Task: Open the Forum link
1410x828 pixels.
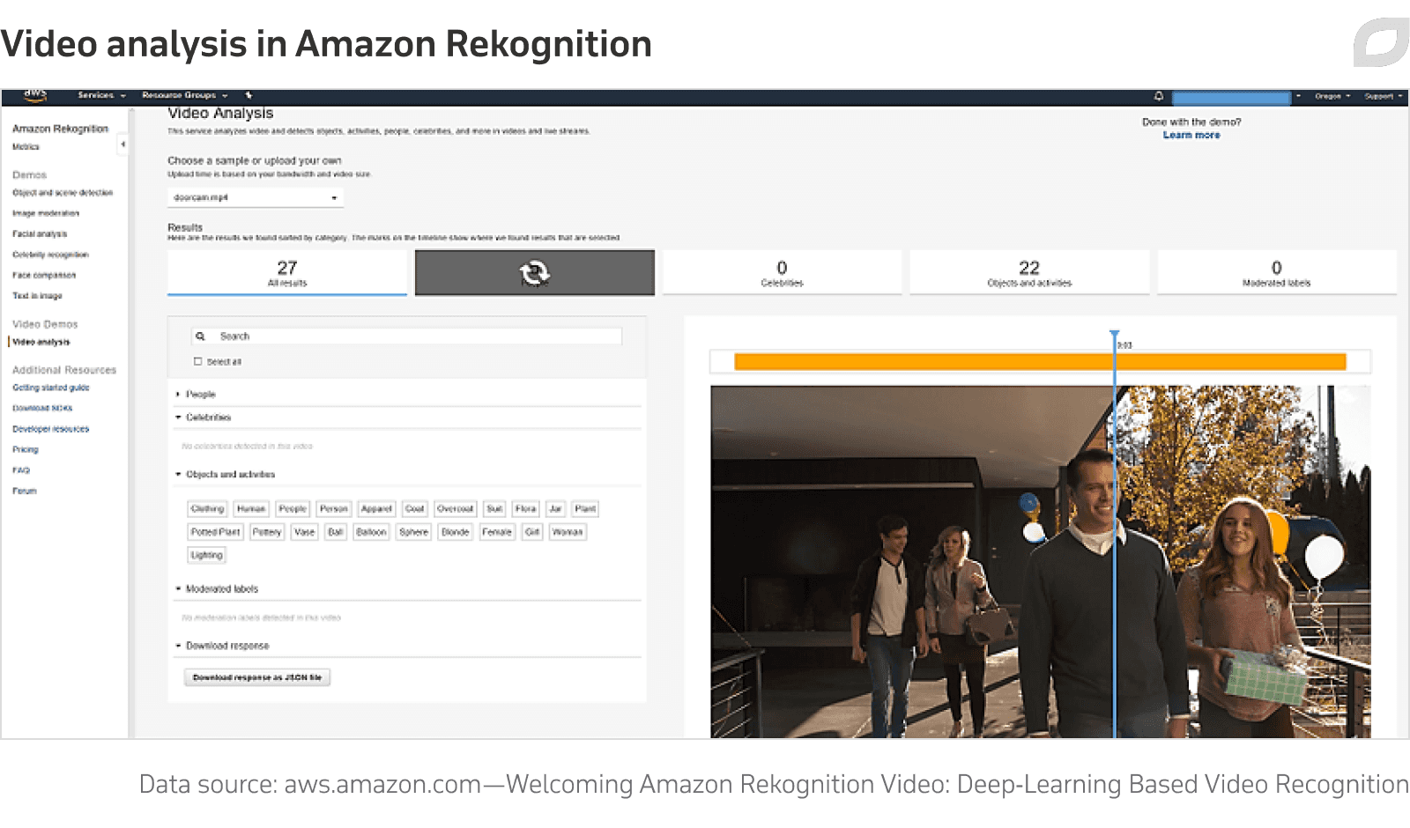Action: 25,491
